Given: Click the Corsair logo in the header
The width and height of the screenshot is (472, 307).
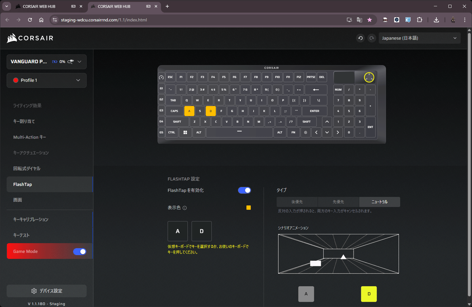Looking at the screenshot, I should 30,38.
